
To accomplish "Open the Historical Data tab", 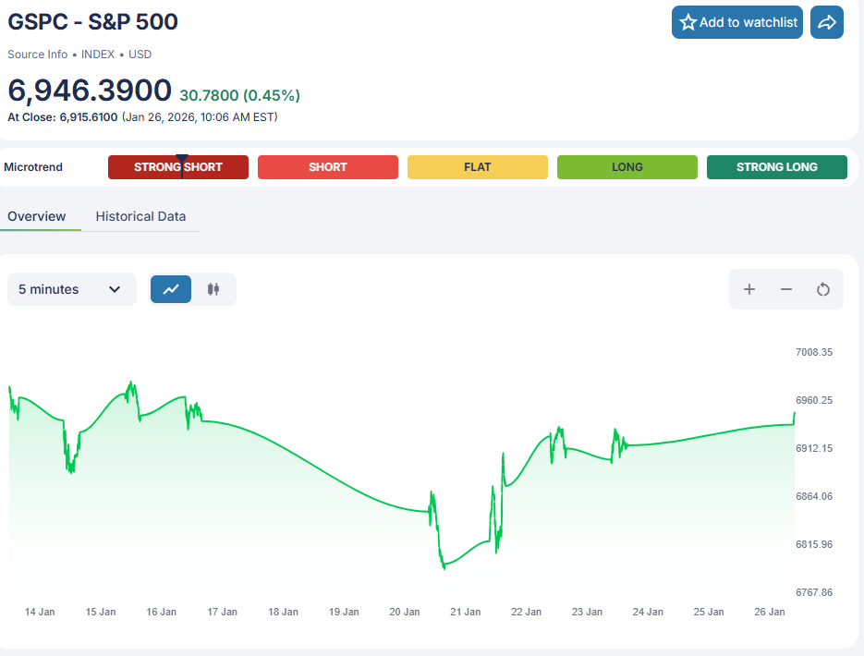I will tap(140, 216).
